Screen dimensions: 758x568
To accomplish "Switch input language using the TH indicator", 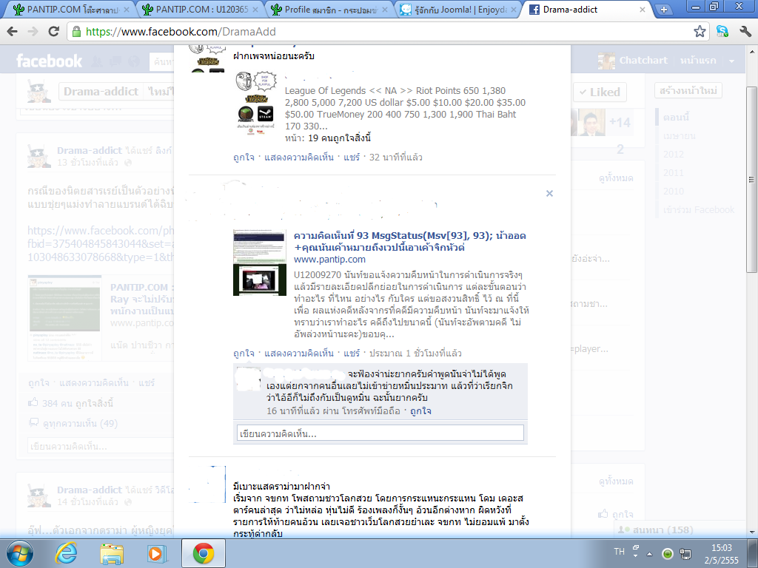I will (x=620, y=552).
